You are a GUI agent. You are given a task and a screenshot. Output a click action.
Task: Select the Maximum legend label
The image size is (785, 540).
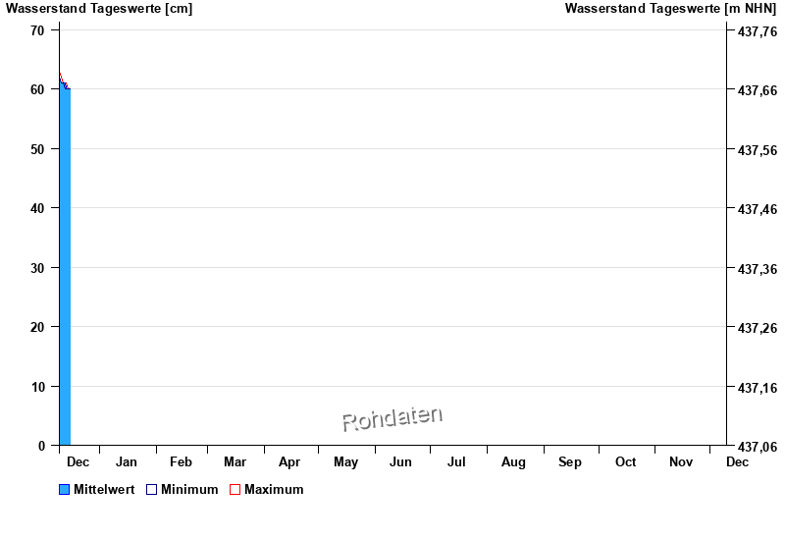coord(274,489)
